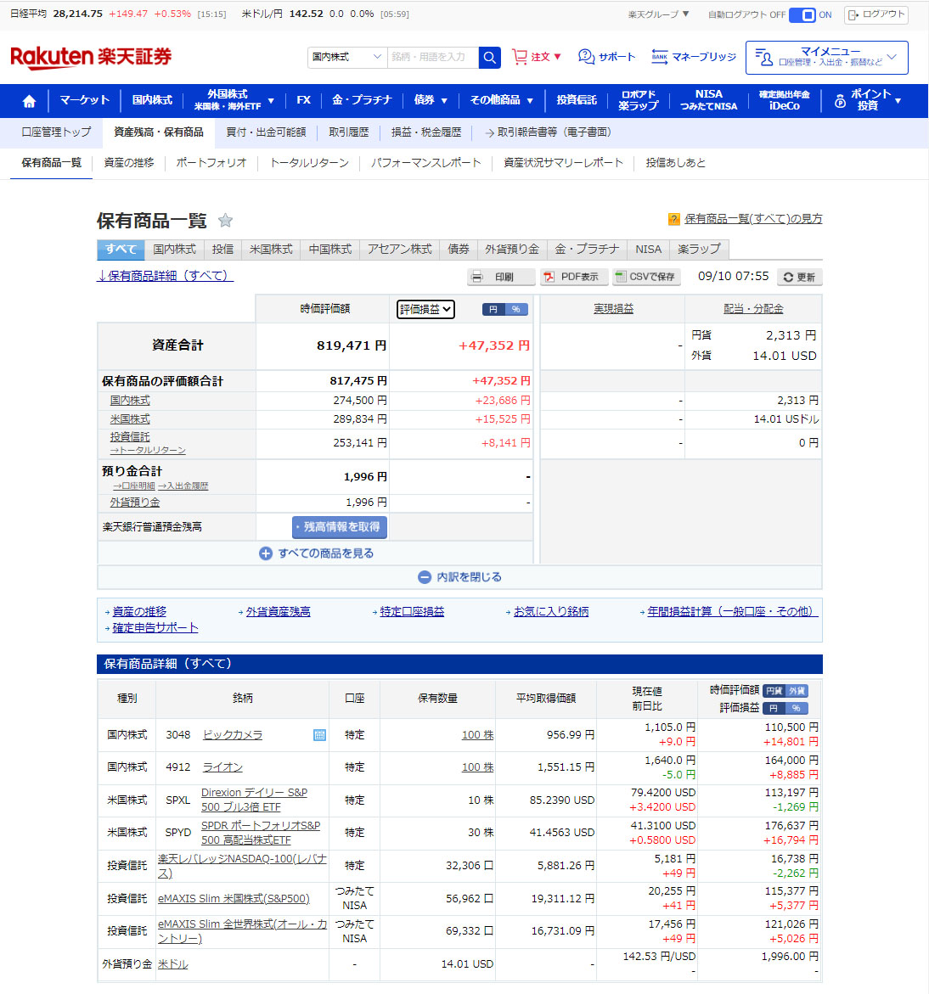Click the favorite star beside 保有商品一覧
The width and height of the screenshot is (929, 994).
[x=225, y=221]
